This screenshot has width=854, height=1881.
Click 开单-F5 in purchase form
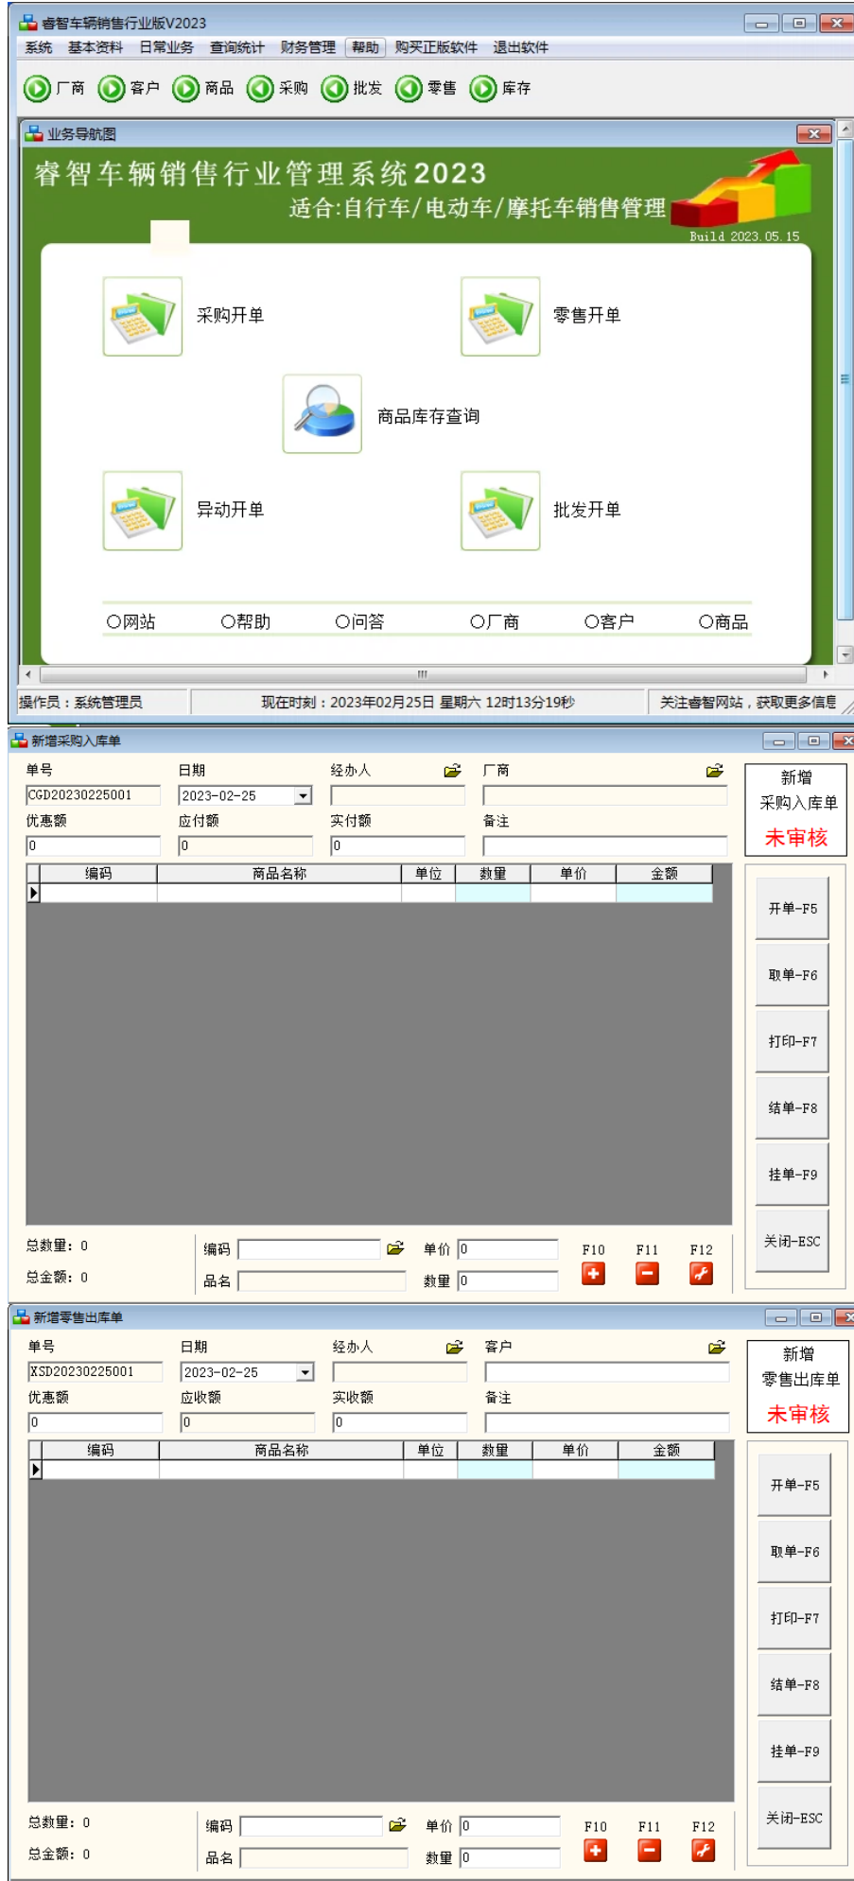(x=793, y=909)
